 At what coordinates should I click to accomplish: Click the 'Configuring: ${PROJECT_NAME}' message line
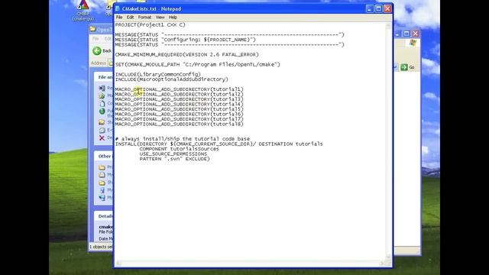185,40
